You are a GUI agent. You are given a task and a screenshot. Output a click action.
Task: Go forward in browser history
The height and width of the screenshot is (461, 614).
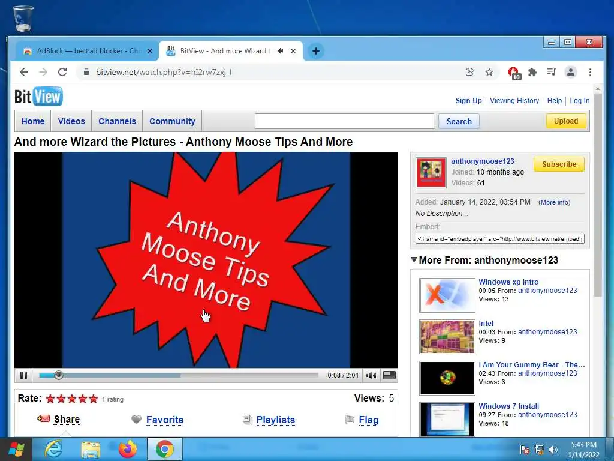(43, 72)
